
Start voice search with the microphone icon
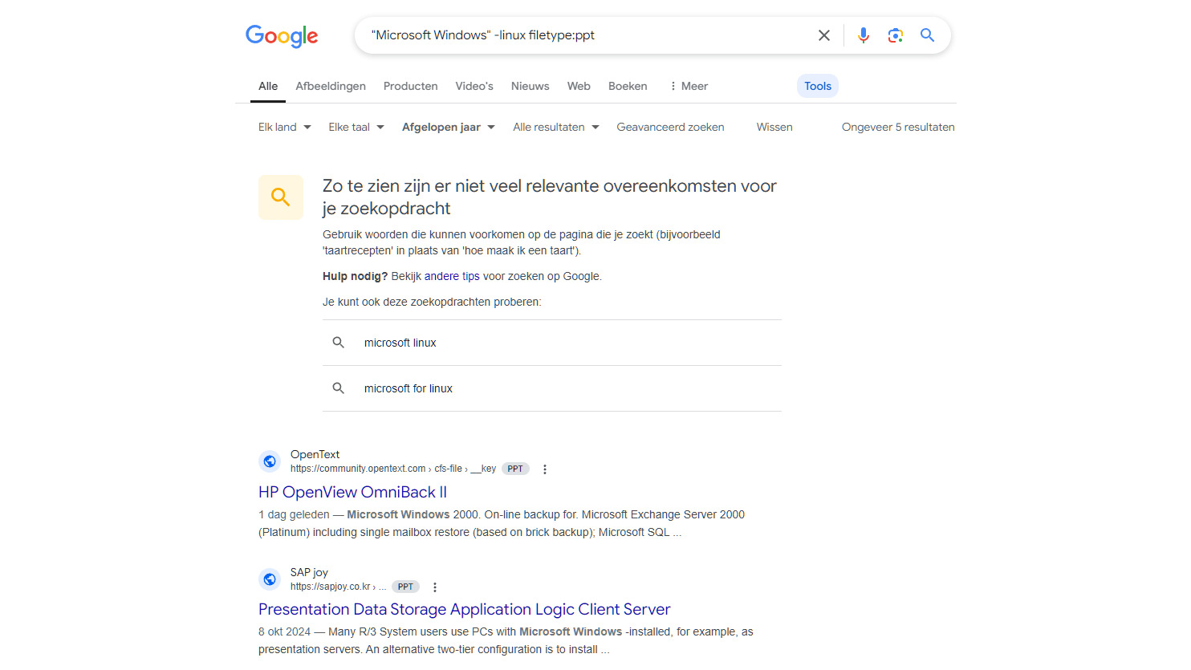(x=863, y=35)
